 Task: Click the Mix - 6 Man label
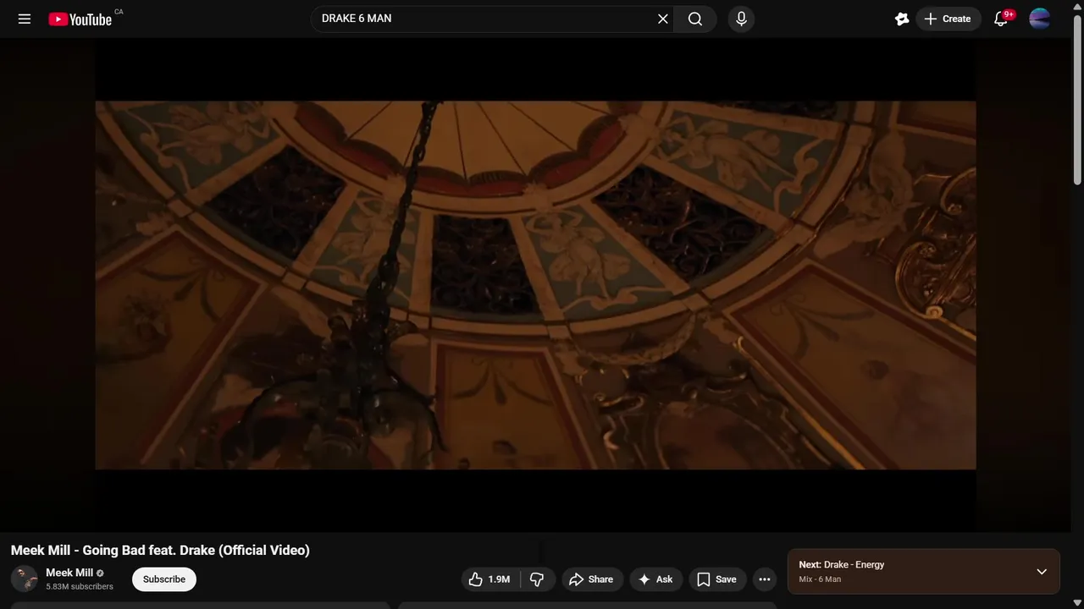820,579
